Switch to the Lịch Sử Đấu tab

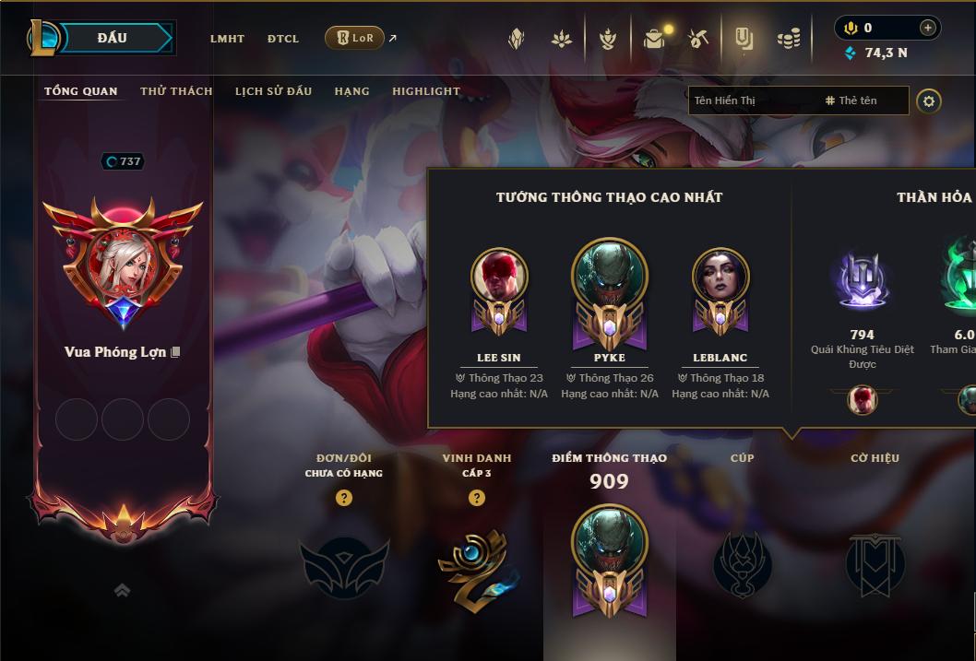(273, 90)
